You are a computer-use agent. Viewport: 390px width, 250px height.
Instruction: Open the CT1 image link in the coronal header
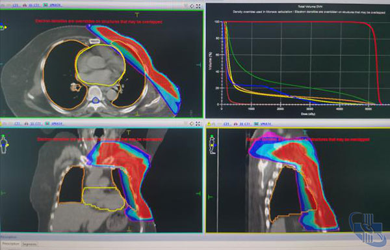(x=18, y=124)
